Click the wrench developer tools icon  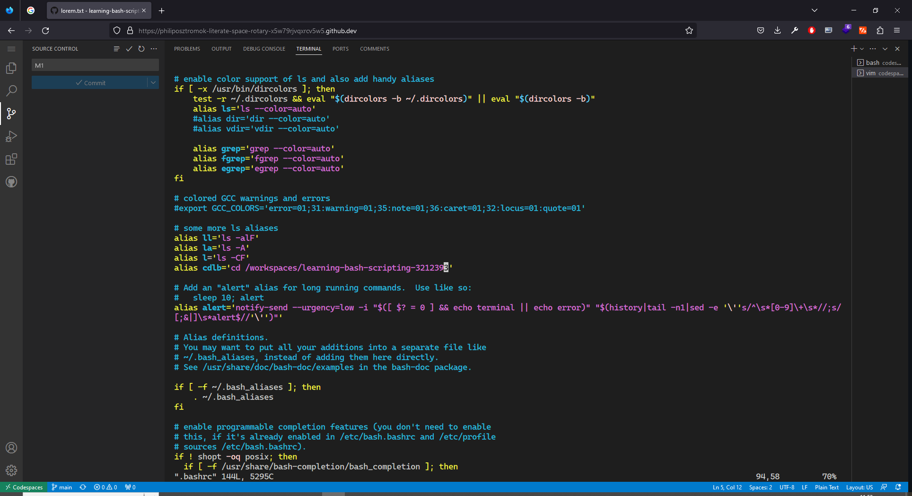click(x=795, y=30)
